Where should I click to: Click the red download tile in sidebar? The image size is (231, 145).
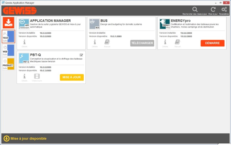coord(8,23)
